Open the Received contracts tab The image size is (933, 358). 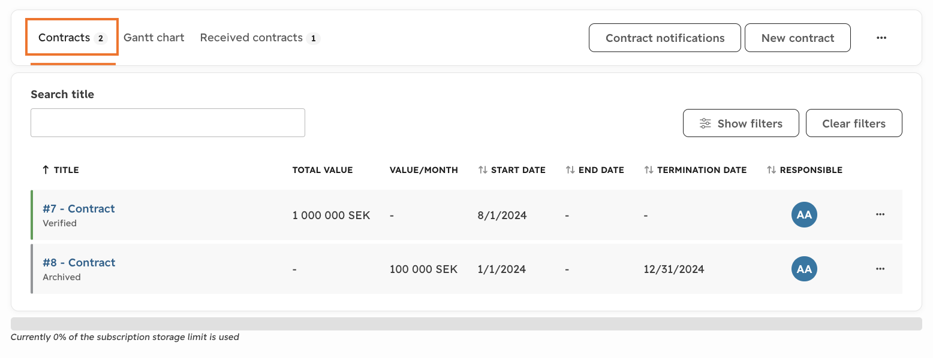[260, 38]
